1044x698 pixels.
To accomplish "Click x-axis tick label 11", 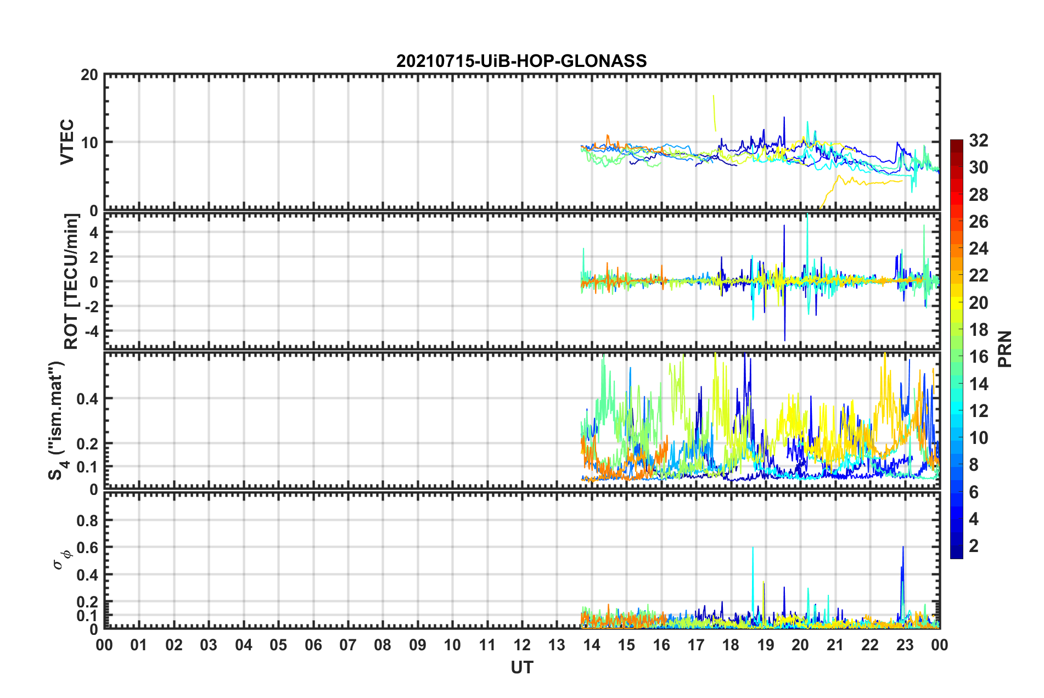I will click(487, 645).
